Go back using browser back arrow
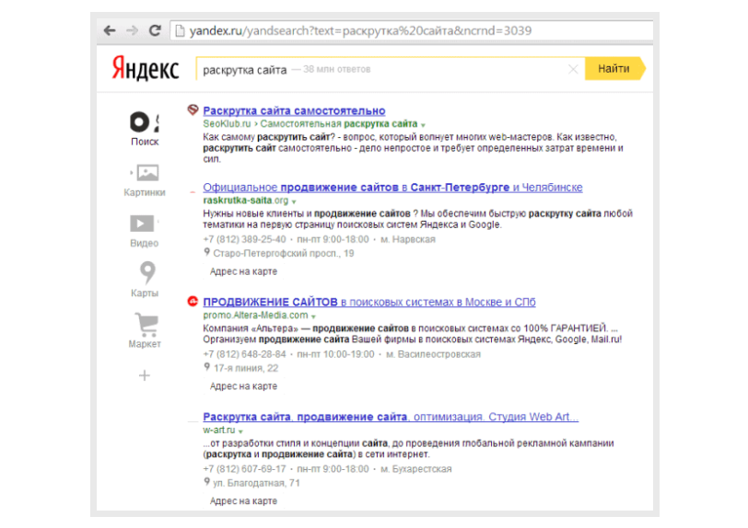Viewport: 748px width, 528px height. pyautogui.click(x=110, y=31)
